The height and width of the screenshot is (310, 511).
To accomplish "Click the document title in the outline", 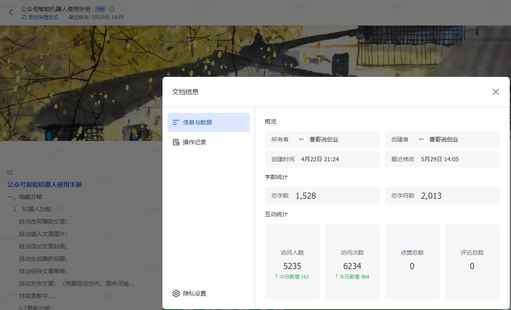I will click(x=44, y=184).
